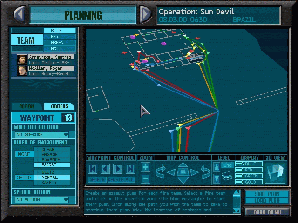The image size is (298, 223).
Task: Pan map left arrow
Action: tap(171, 172)
